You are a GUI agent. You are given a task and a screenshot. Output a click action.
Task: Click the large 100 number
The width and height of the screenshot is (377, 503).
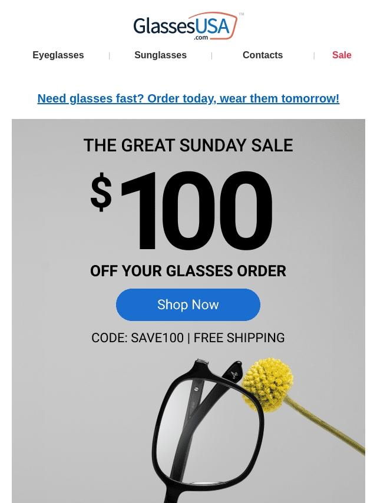pyautogui.click(x=196, y=211)
